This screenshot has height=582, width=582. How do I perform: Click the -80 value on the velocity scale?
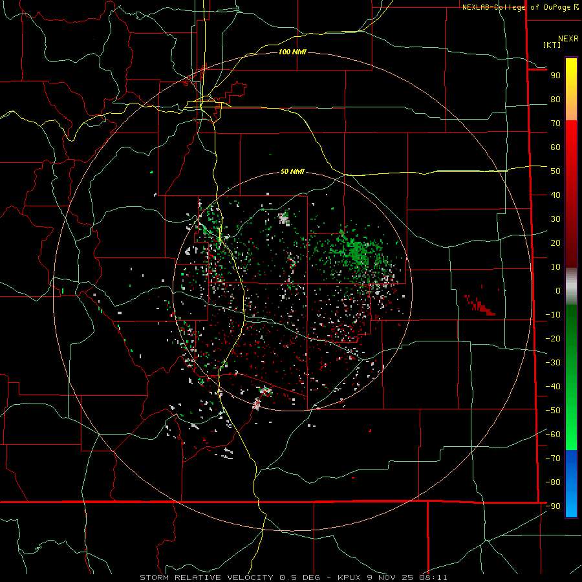(553, 482)
